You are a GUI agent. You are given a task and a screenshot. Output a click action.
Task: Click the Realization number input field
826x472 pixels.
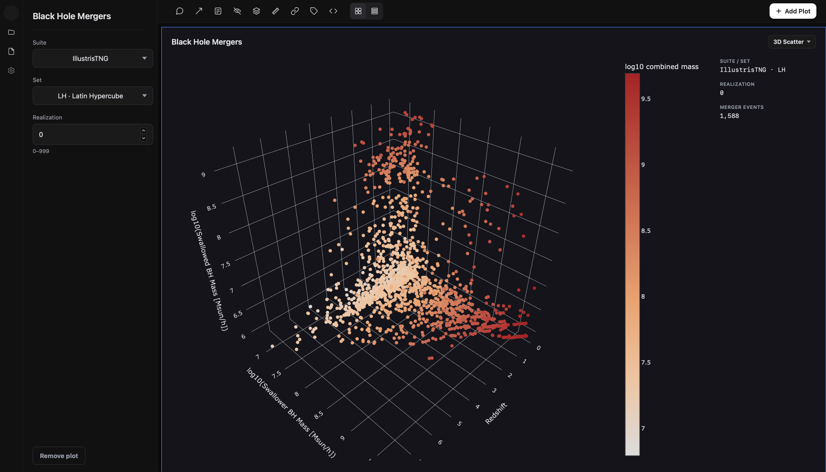(x=93, y=134)
